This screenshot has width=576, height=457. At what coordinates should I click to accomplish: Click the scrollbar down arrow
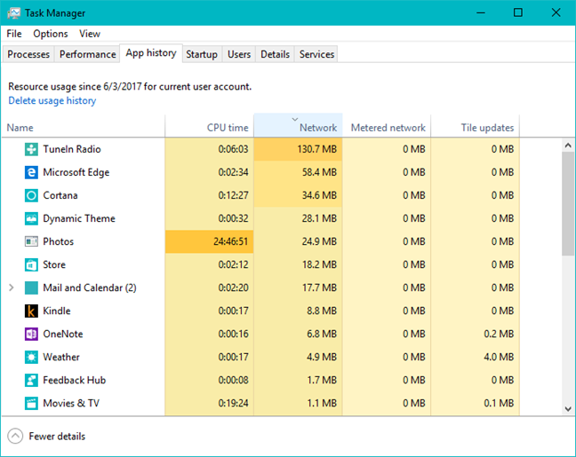pos(568,409)
